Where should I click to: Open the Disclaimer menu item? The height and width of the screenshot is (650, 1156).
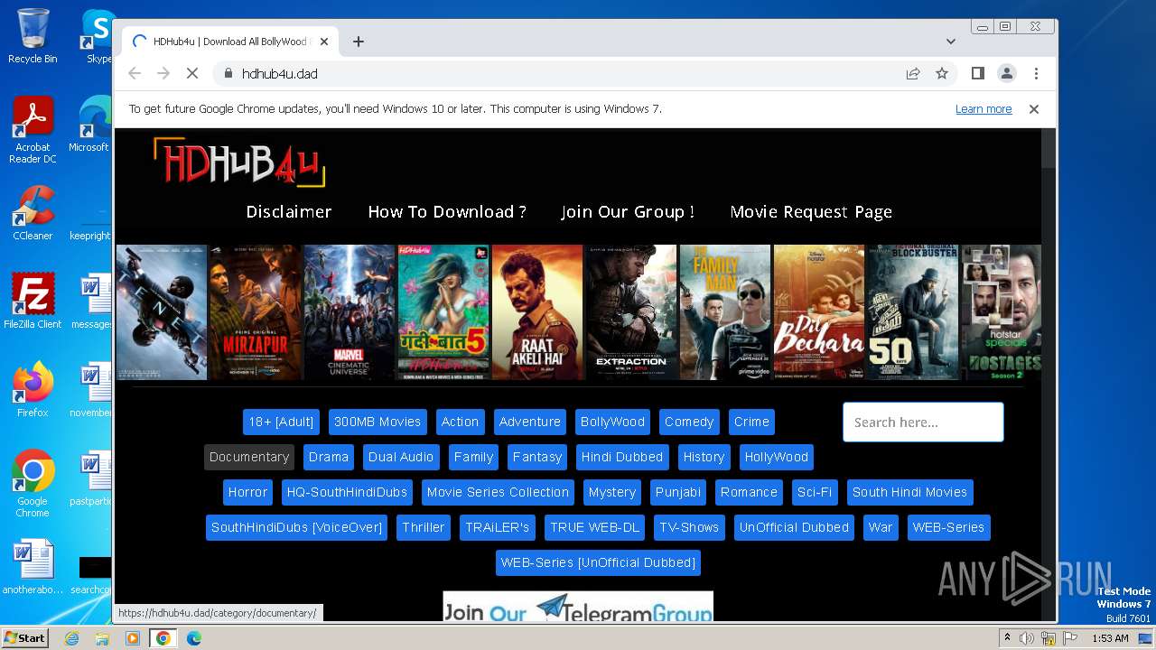tap(289, 212)
